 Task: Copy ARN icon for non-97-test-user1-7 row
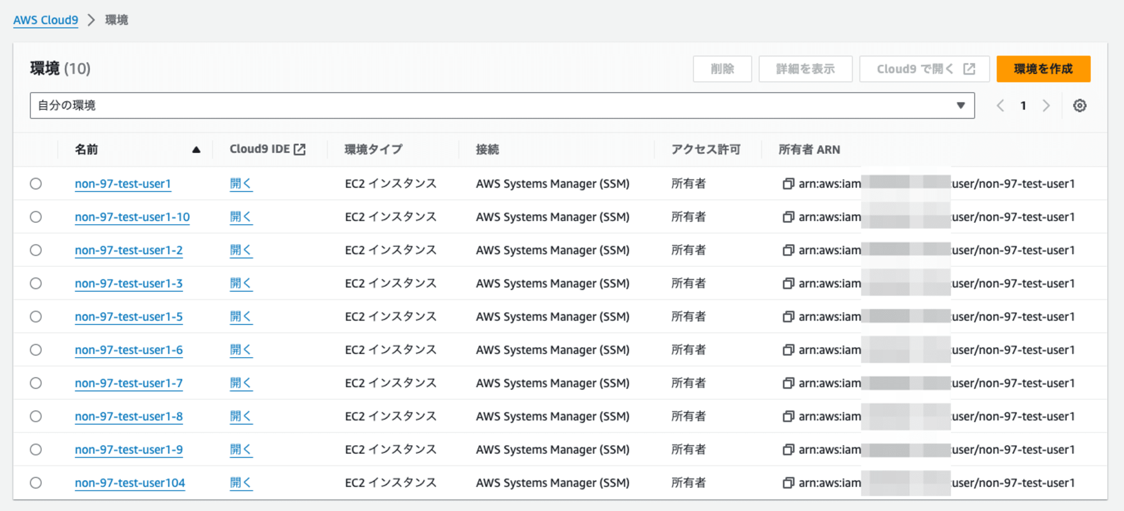(788, 383)
